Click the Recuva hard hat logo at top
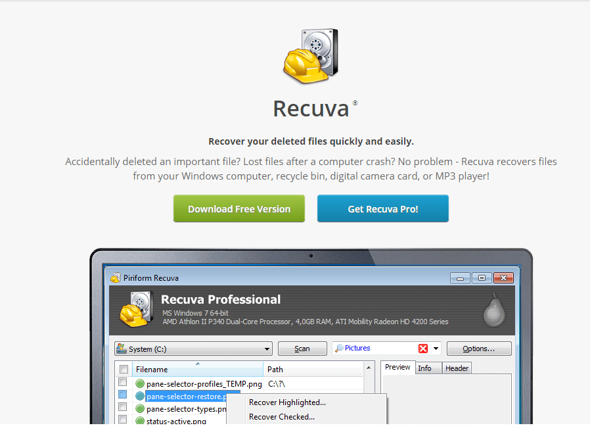The width and height of the screenshot is (590, 436). [x=311, y=56]
